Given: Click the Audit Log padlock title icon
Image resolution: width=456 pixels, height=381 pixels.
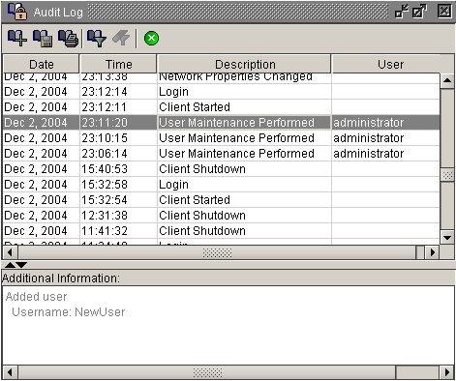Looking at the screenshot, I should (17, 12).
